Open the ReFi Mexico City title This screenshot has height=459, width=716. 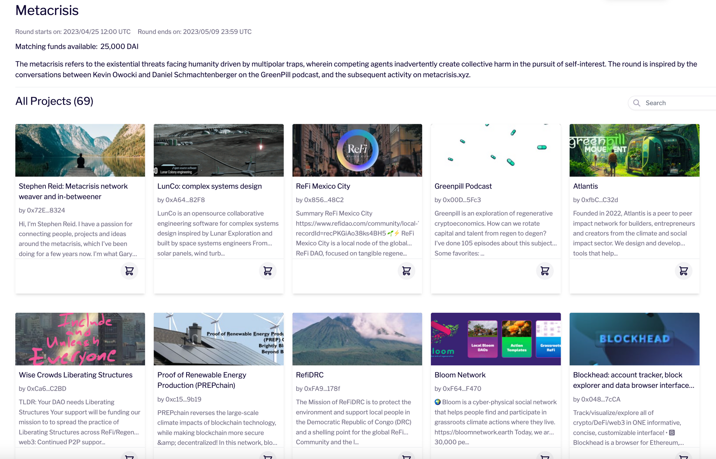pyautogui.click(x=323, y=186)
